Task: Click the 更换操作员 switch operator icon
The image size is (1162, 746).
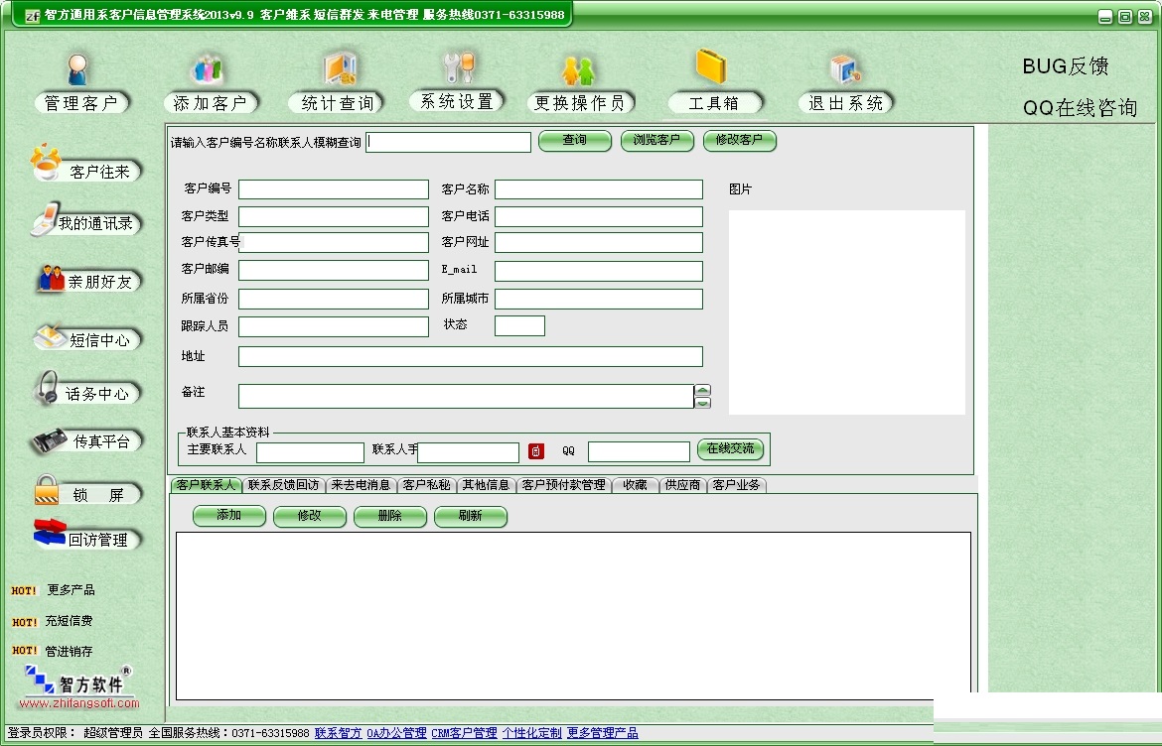Action: [x=578, y=72]
